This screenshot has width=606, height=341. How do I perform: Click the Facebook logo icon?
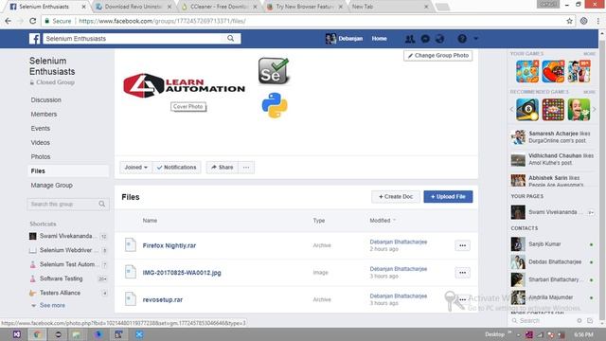[34, 39]
